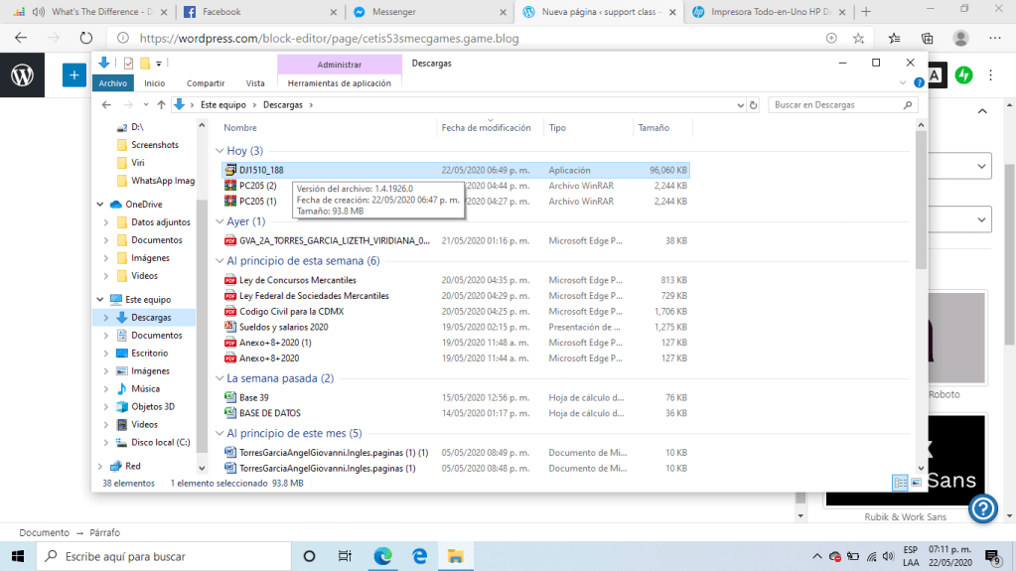Image resolution: width=1016 pixels, height=571 pixels.
Task: Select the DJ1510_188 application file
Action: 261,170
